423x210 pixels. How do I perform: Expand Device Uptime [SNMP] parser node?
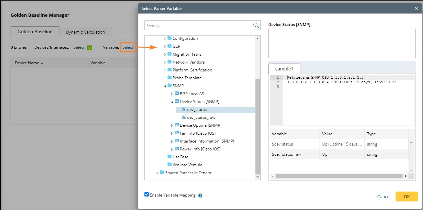point(172,125)
